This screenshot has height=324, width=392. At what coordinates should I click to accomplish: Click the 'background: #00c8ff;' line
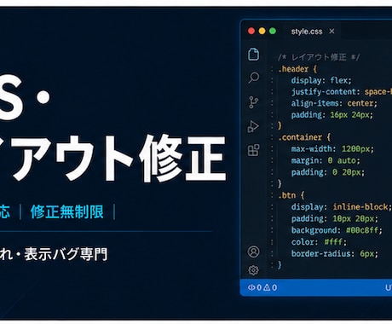(337, 230)
